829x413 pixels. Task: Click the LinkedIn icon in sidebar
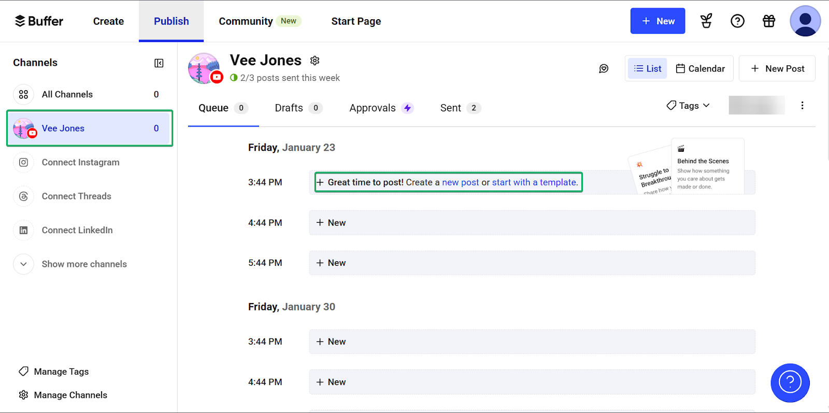(23, 230)
